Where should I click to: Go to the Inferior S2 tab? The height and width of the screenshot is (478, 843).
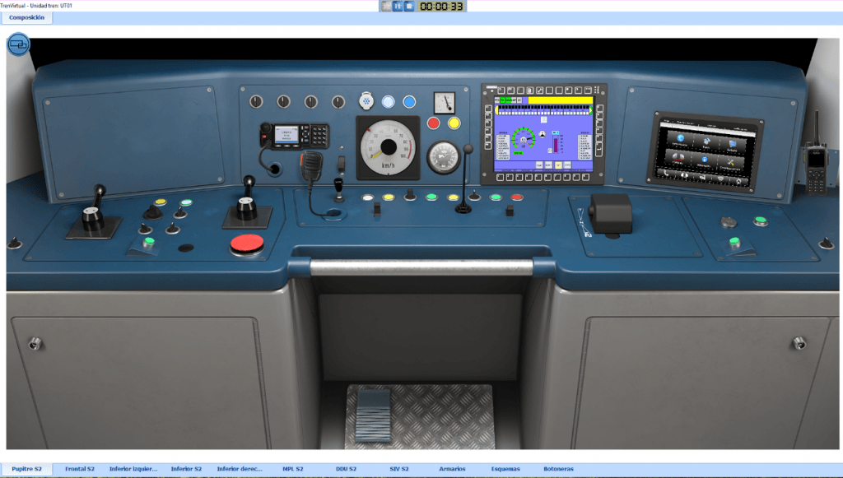tap(186, 469)
